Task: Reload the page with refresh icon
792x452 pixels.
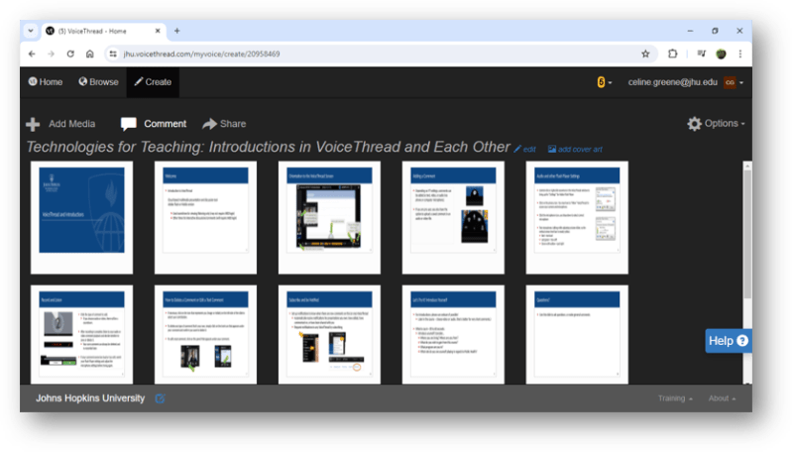Action: coord(70,54)
